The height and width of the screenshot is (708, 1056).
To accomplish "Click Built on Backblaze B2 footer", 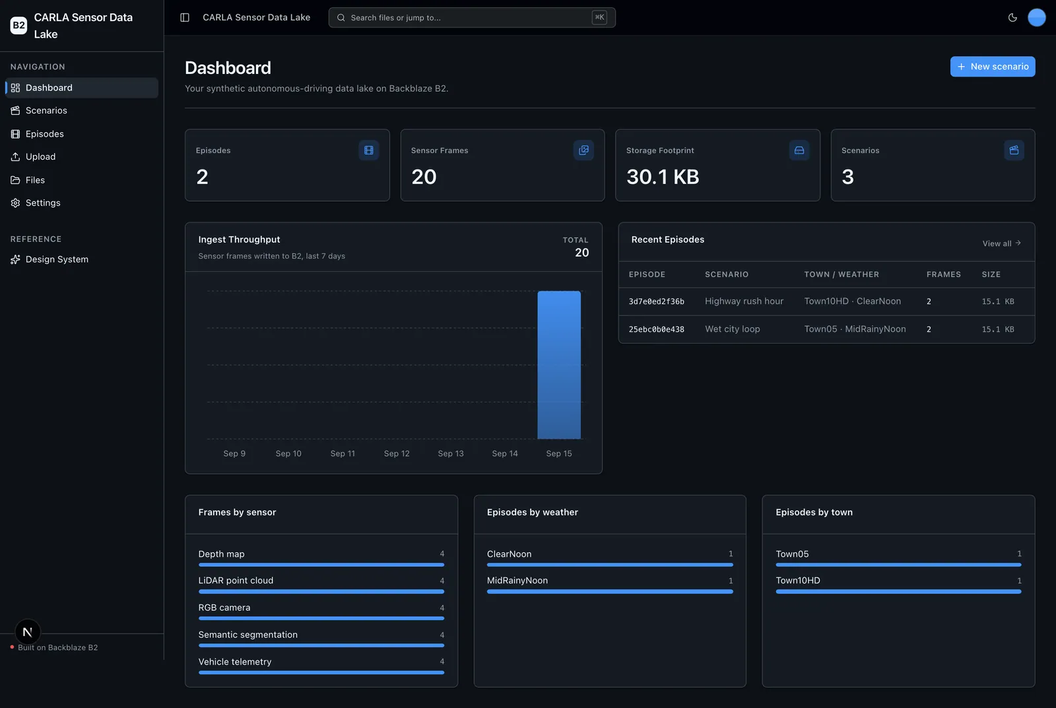I will (57, 648).
